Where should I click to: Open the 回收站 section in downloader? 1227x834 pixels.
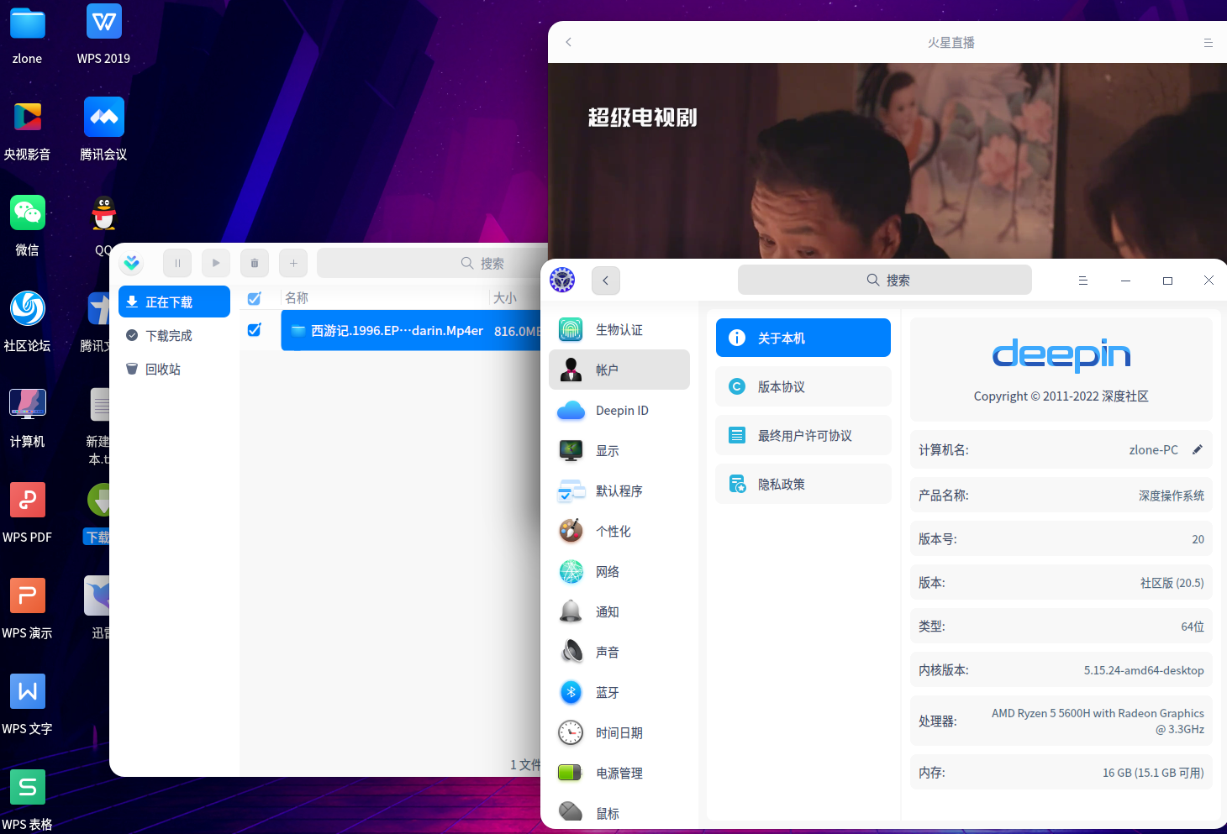[162, 369]
